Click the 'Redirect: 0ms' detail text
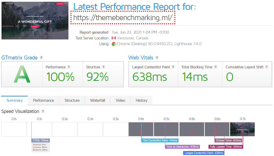 (39, 145)
